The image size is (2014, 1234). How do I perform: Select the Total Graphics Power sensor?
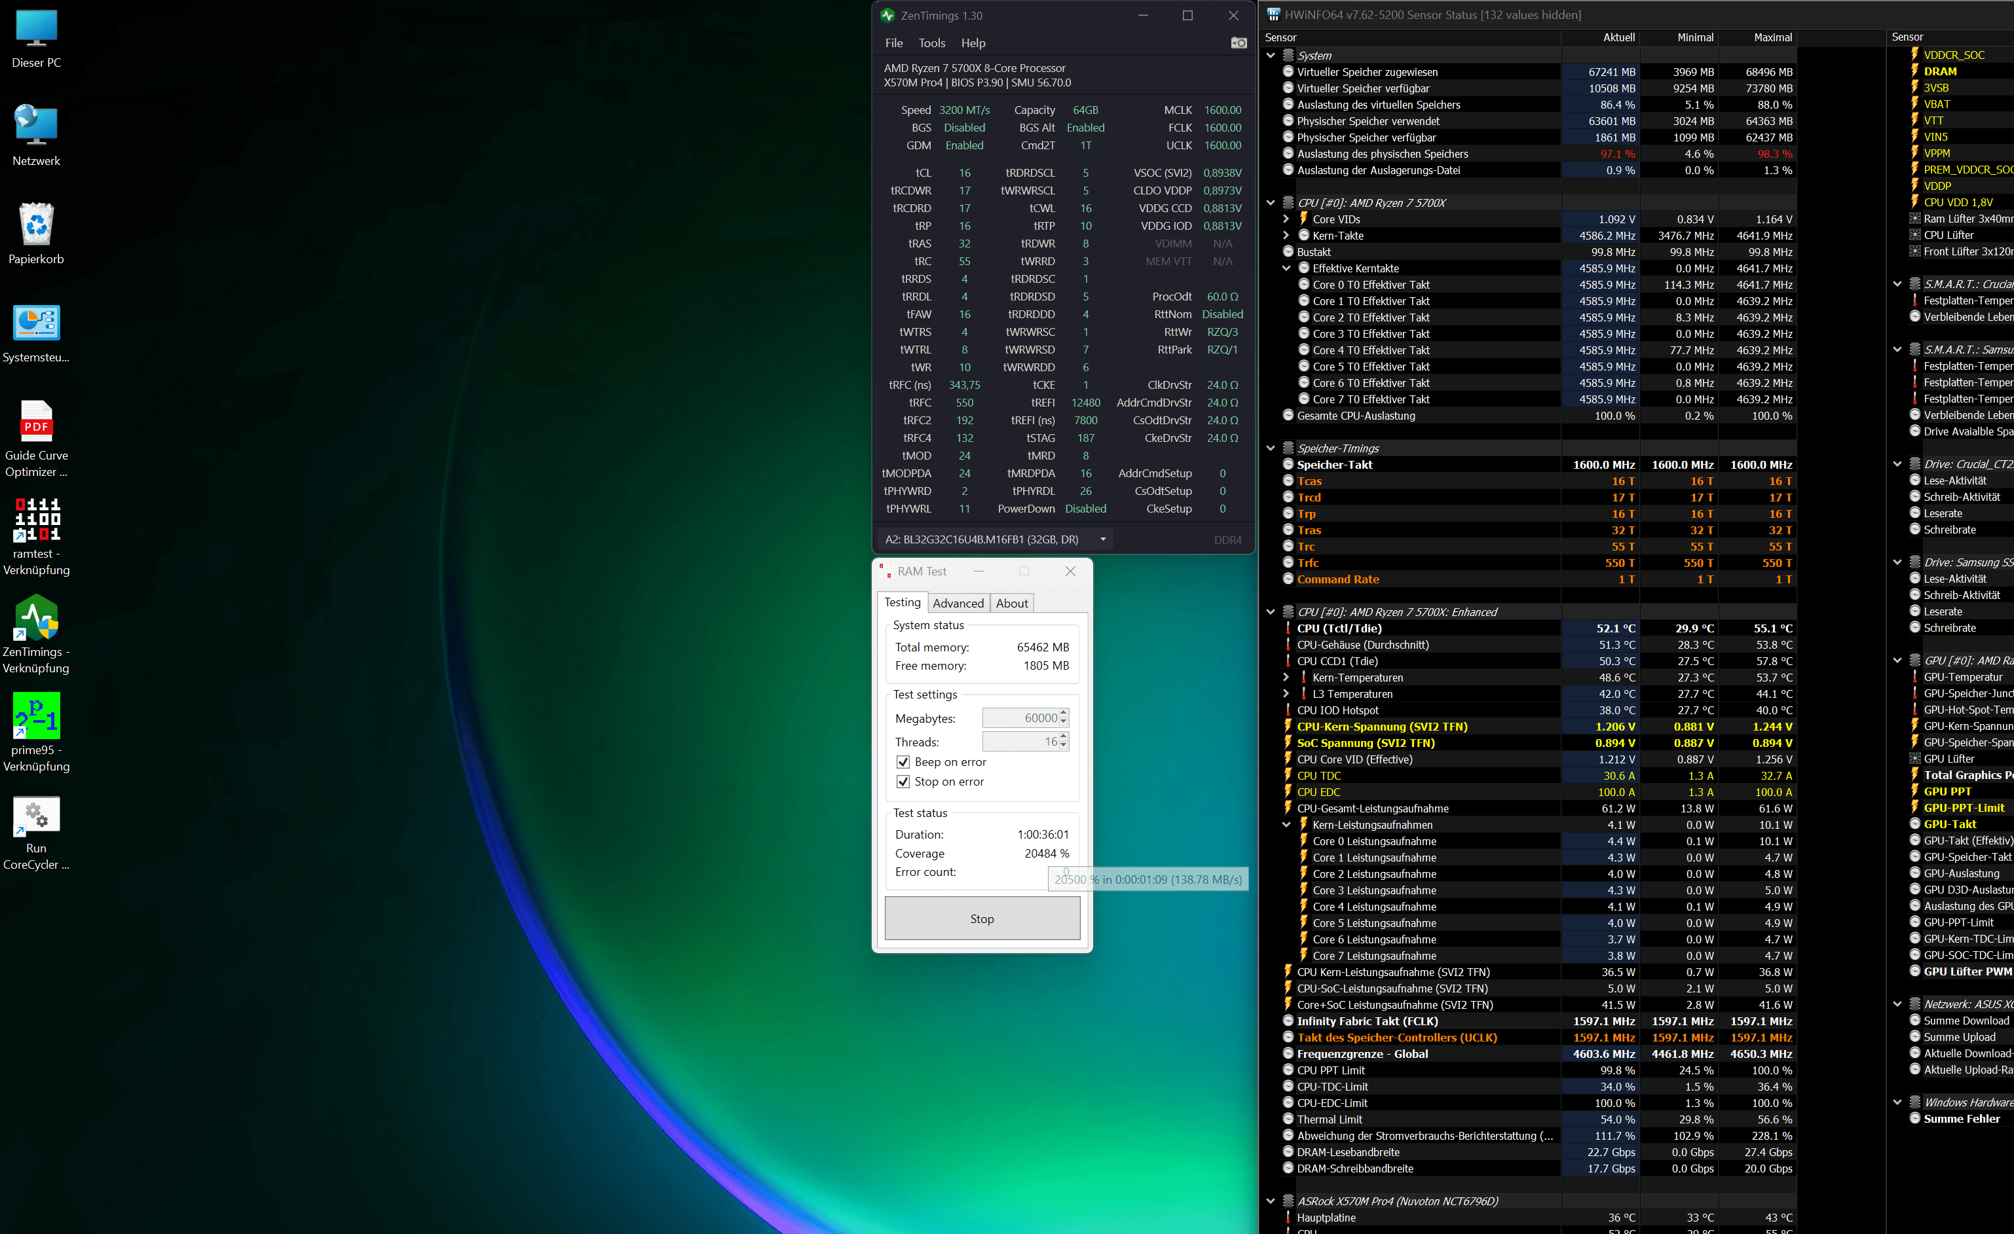1961,774
